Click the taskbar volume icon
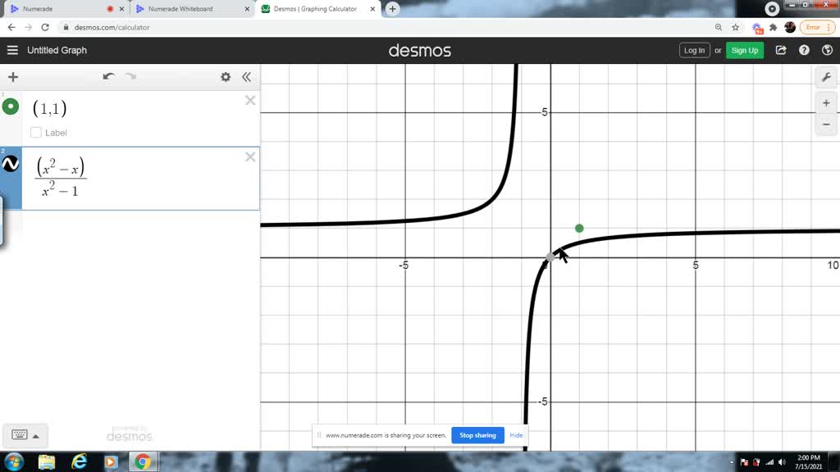Screen dimensions: 840x472 pos(782,462)
